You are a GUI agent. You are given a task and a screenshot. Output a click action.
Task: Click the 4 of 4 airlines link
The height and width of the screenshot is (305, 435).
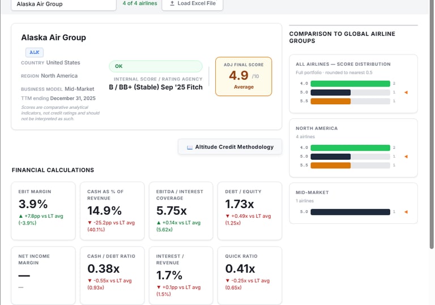tap(140, 3)
